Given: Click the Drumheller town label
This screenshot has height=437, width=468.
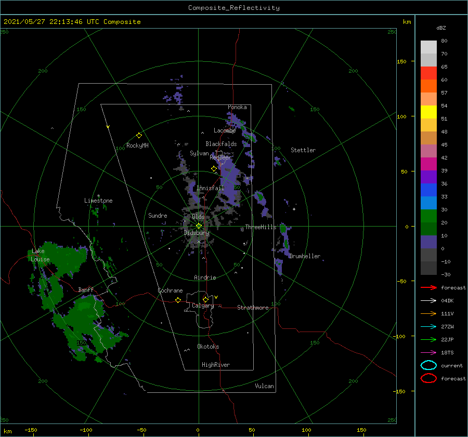Looking at the screenshot, I should [305, 256].
